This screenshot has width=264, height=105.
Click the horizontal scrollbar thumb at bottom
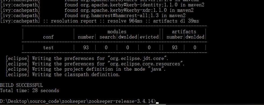(x=158, y=104)
